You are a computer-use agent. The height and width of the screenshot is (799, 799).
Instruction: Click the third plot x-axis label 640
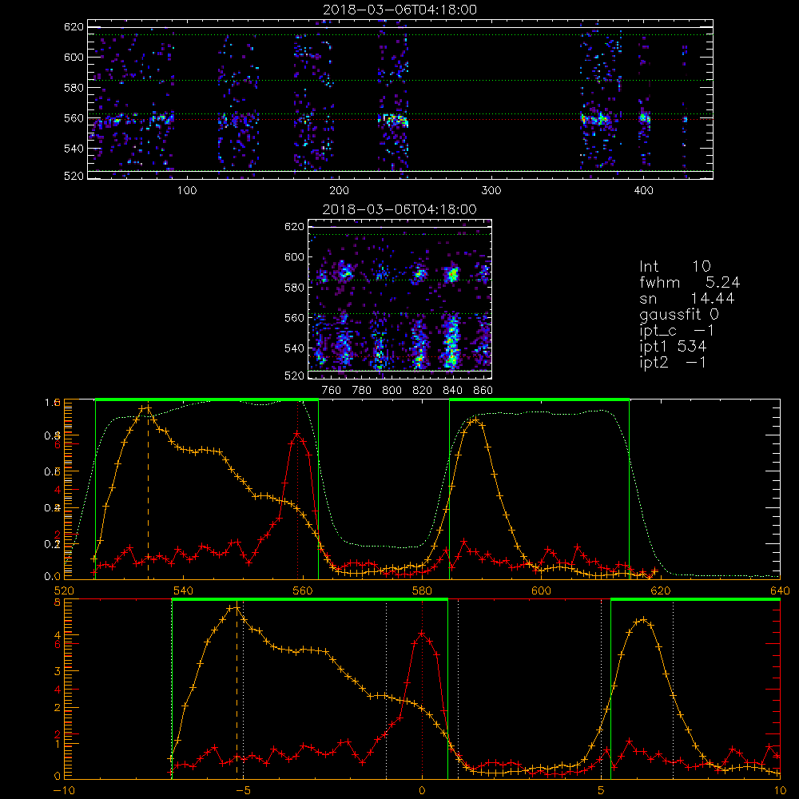pyautogui.click(x=780, y=590)
